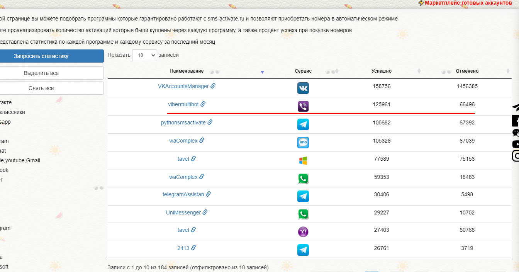519x272 pixels.
Task: Click the Telegram icon in pythonsmsactivate row
Action: point(303,124)
